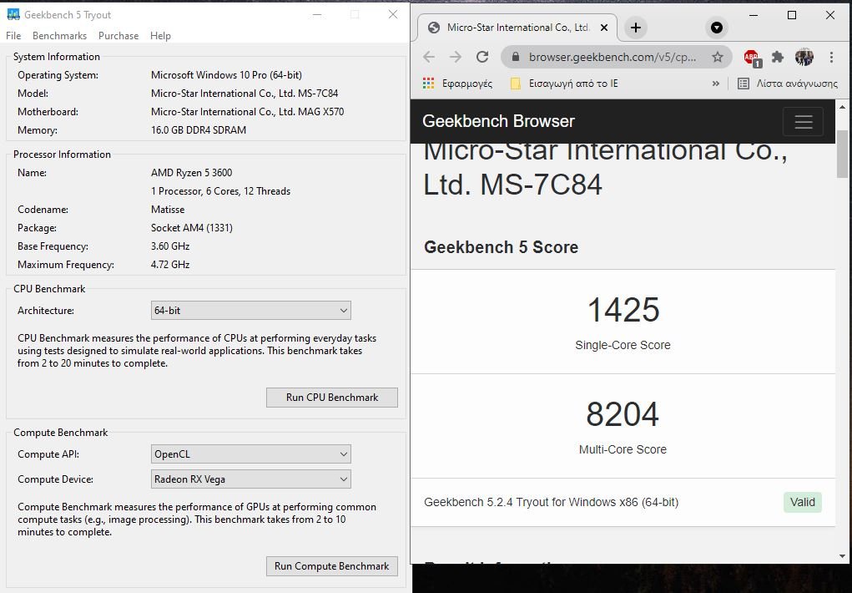Toggle Geekbench Browser hamburger menu
This screenshot has height=593, width=852.
(x=803, y=121)
